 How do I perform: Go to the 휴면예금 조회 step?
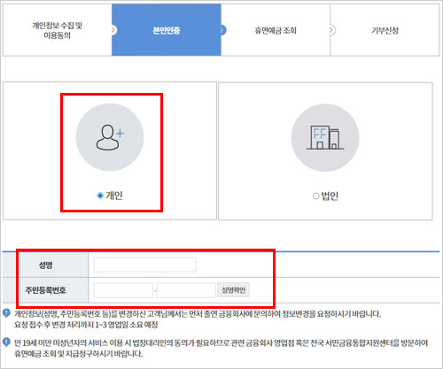(x=276, y=30)
